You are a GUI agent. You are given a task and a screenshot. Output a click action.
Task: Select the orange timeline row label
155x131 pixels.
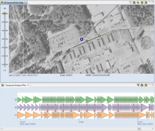click(16, 115)
